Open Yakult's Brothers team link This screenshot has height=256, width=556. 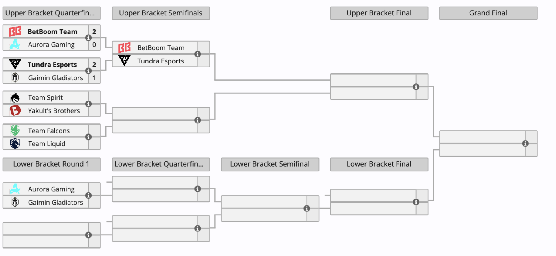(x=54, y=111)
